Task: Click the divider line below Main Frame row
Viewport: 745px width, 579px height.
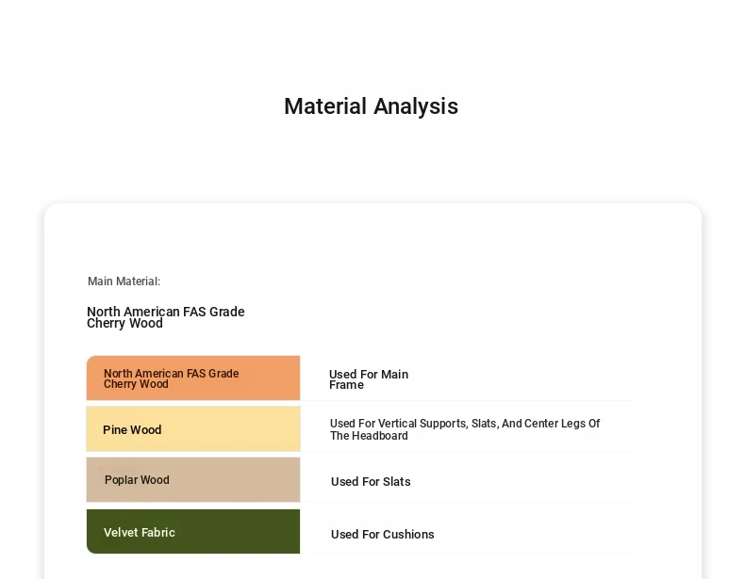Action: click(467, 401)
